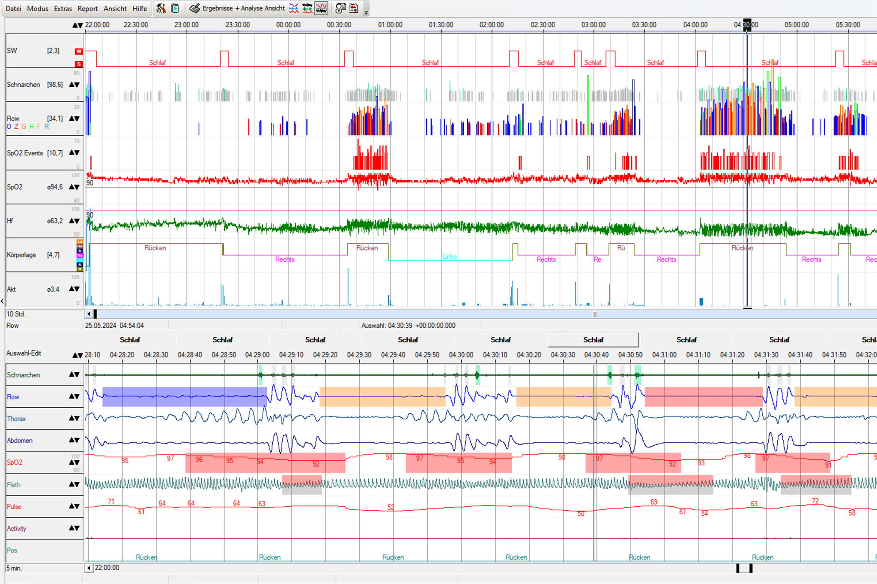This screenshot has width=877, height=584.
Task: Select the Schlaf epoch near 04:28:20
Action: [x=130, y=340]
